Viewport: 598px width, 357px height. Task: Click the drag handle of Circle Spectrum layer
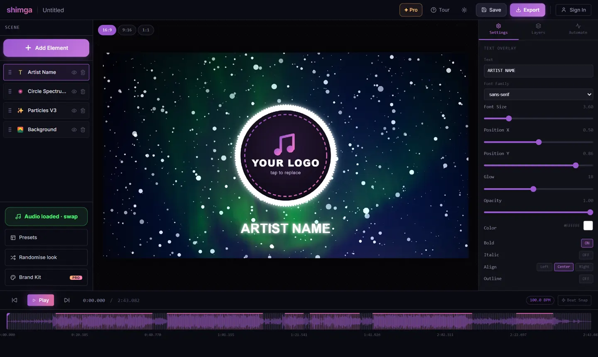[x=10, y=91]
